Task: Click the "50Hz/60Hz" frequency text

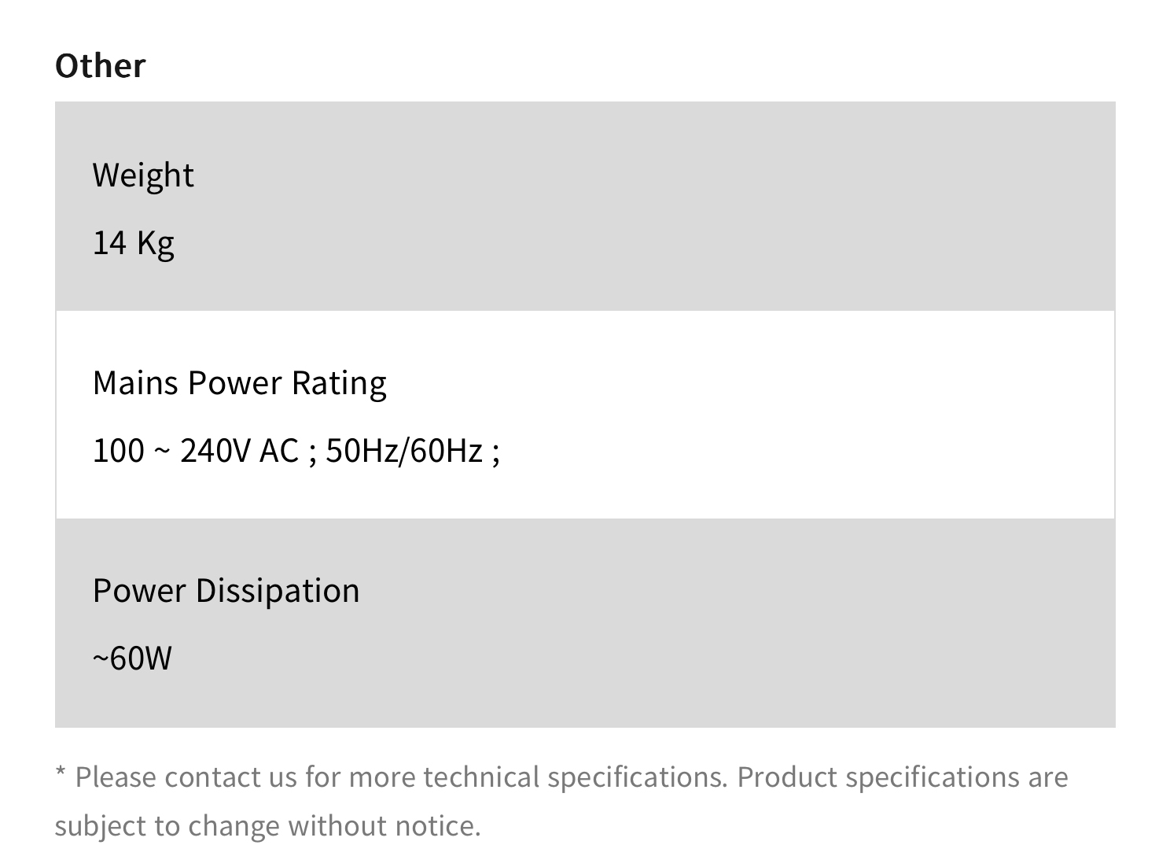Action: (x=403, y=451)
